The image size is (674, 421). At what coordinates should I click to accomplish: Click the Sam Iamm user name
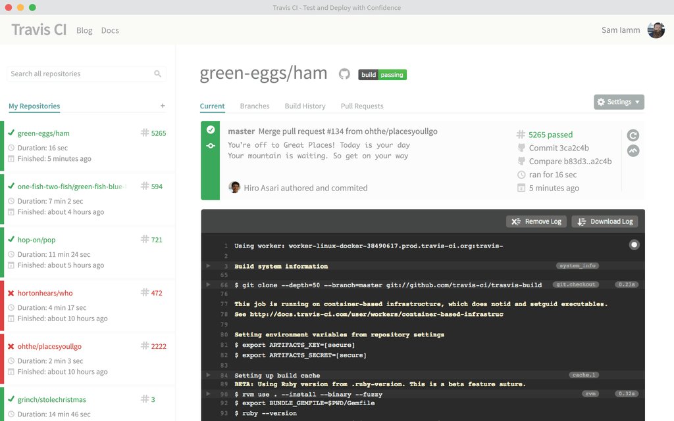pyautogui.click(x=621, y=30)
